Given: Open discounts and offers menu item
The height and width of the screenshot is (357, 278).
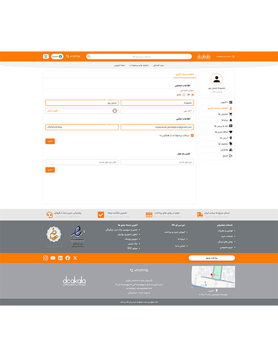Looking at the screenshot, I should (139, 65).
